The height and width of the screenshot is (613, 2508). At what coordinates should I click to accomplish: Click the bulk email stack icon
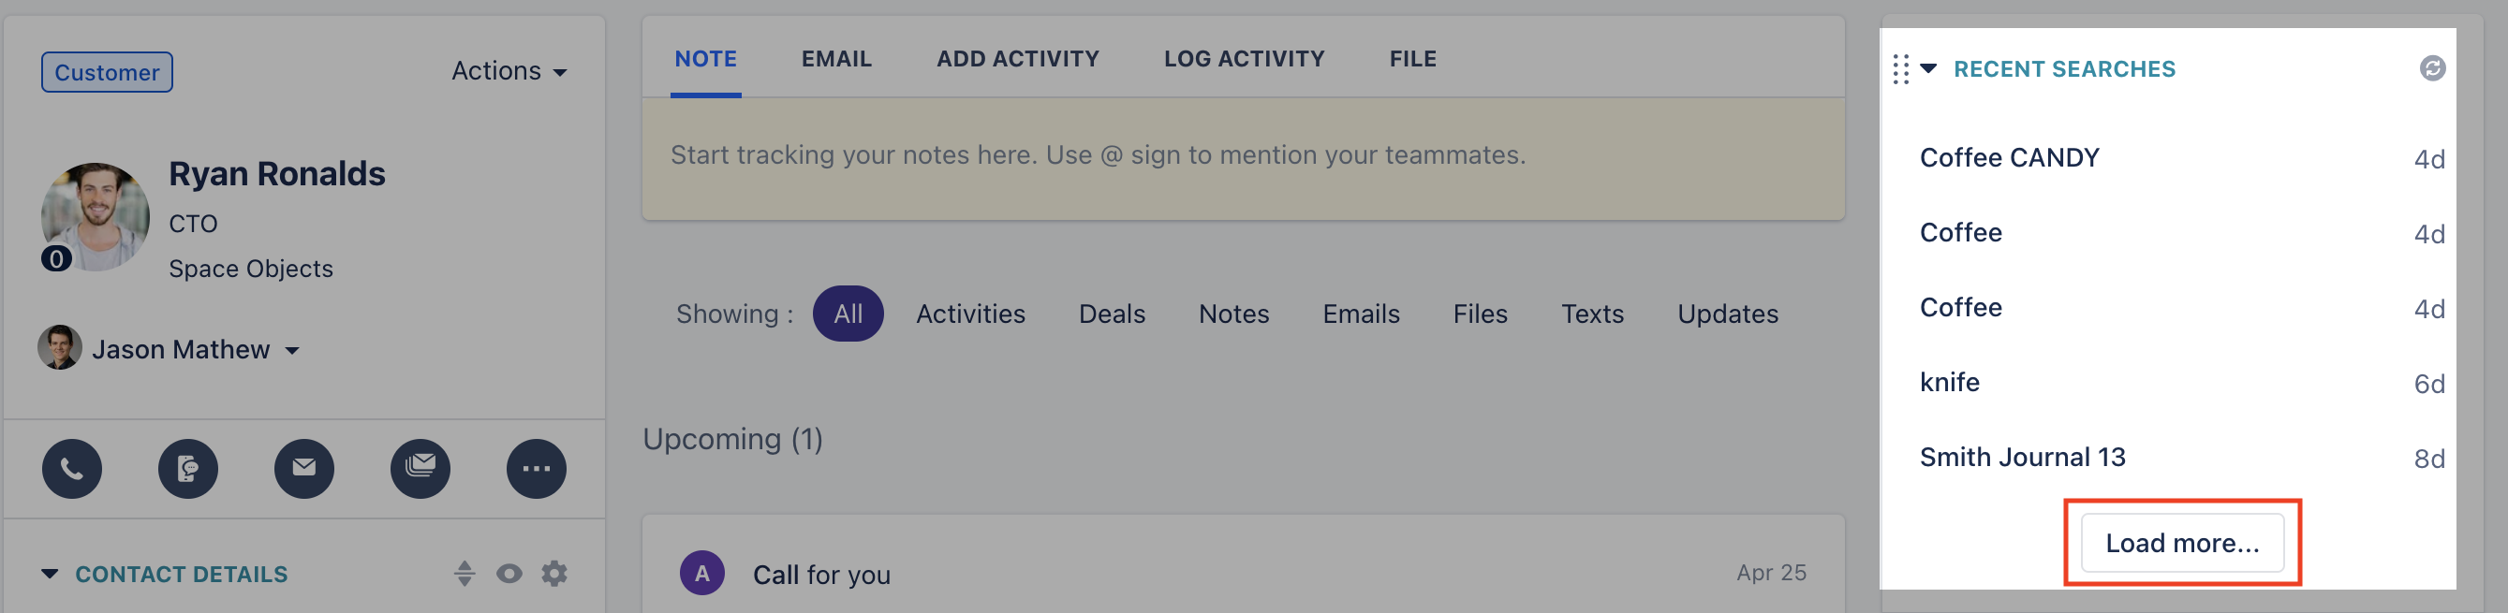pyautogui.click(x=420, y=469)
